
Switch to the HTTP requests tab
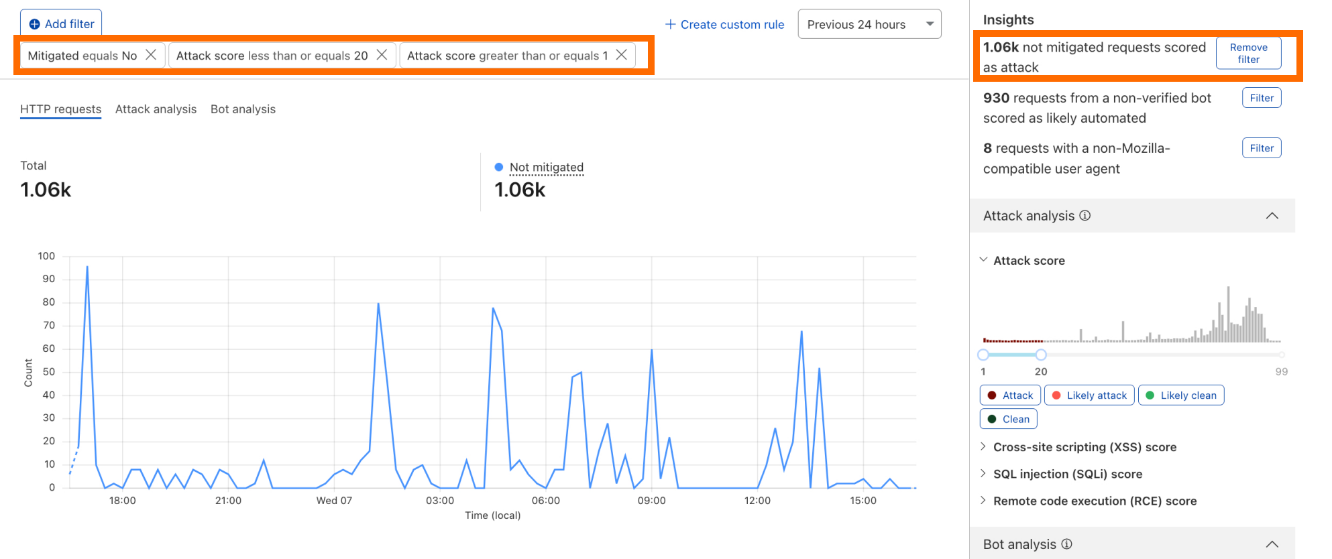[60, 109]
